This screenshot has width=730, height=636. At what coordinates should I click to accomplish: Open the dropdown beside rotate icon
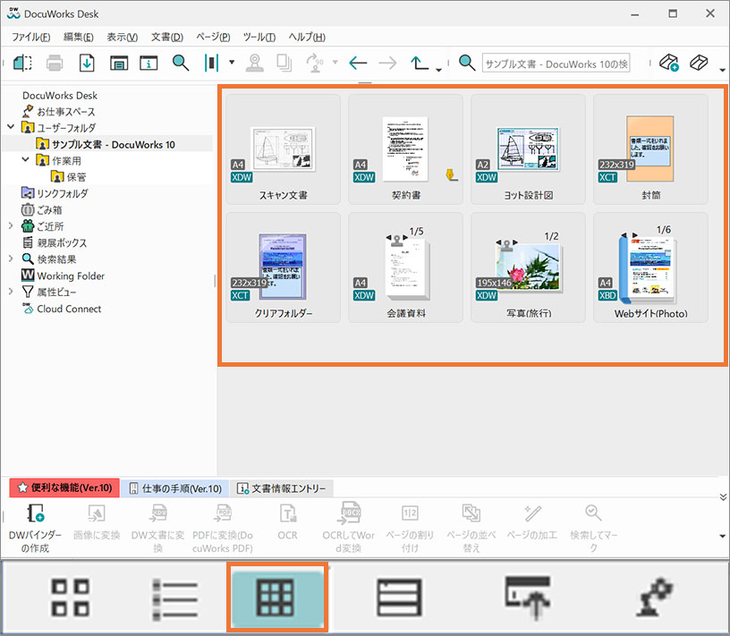(x=335, y=62)
